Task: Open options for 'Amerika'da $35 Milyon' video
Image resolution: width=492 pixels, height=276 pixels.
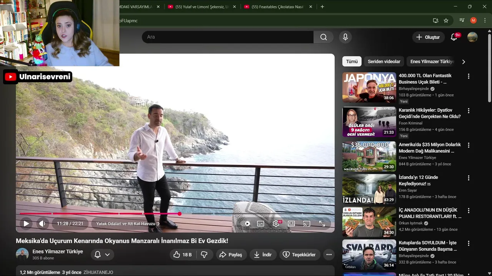Action: click(x=468, y=145)
